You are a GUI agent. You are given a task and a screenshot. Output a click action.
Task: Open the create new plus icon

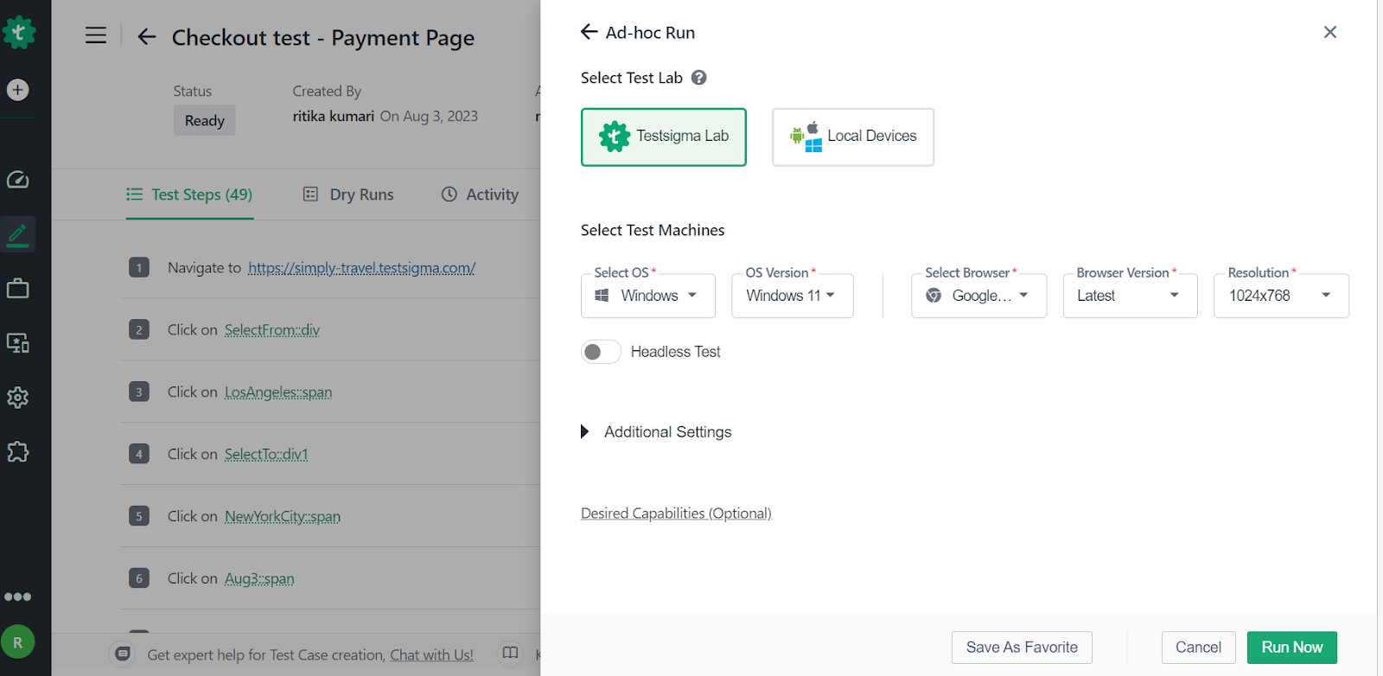click(x=18, y=90)
